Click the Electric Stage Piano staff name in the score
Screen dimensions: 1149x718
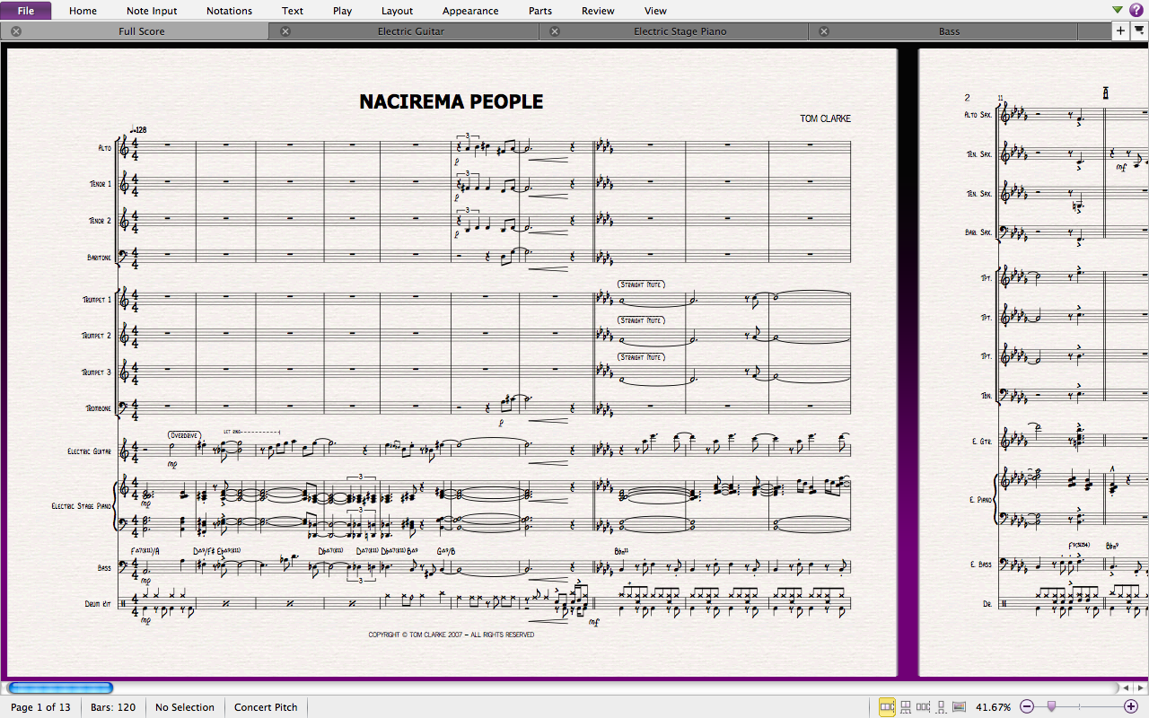[81, 506]
